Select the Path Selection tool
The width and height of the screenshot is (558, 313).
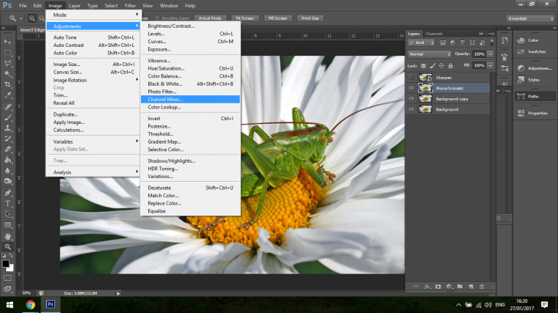7,214
